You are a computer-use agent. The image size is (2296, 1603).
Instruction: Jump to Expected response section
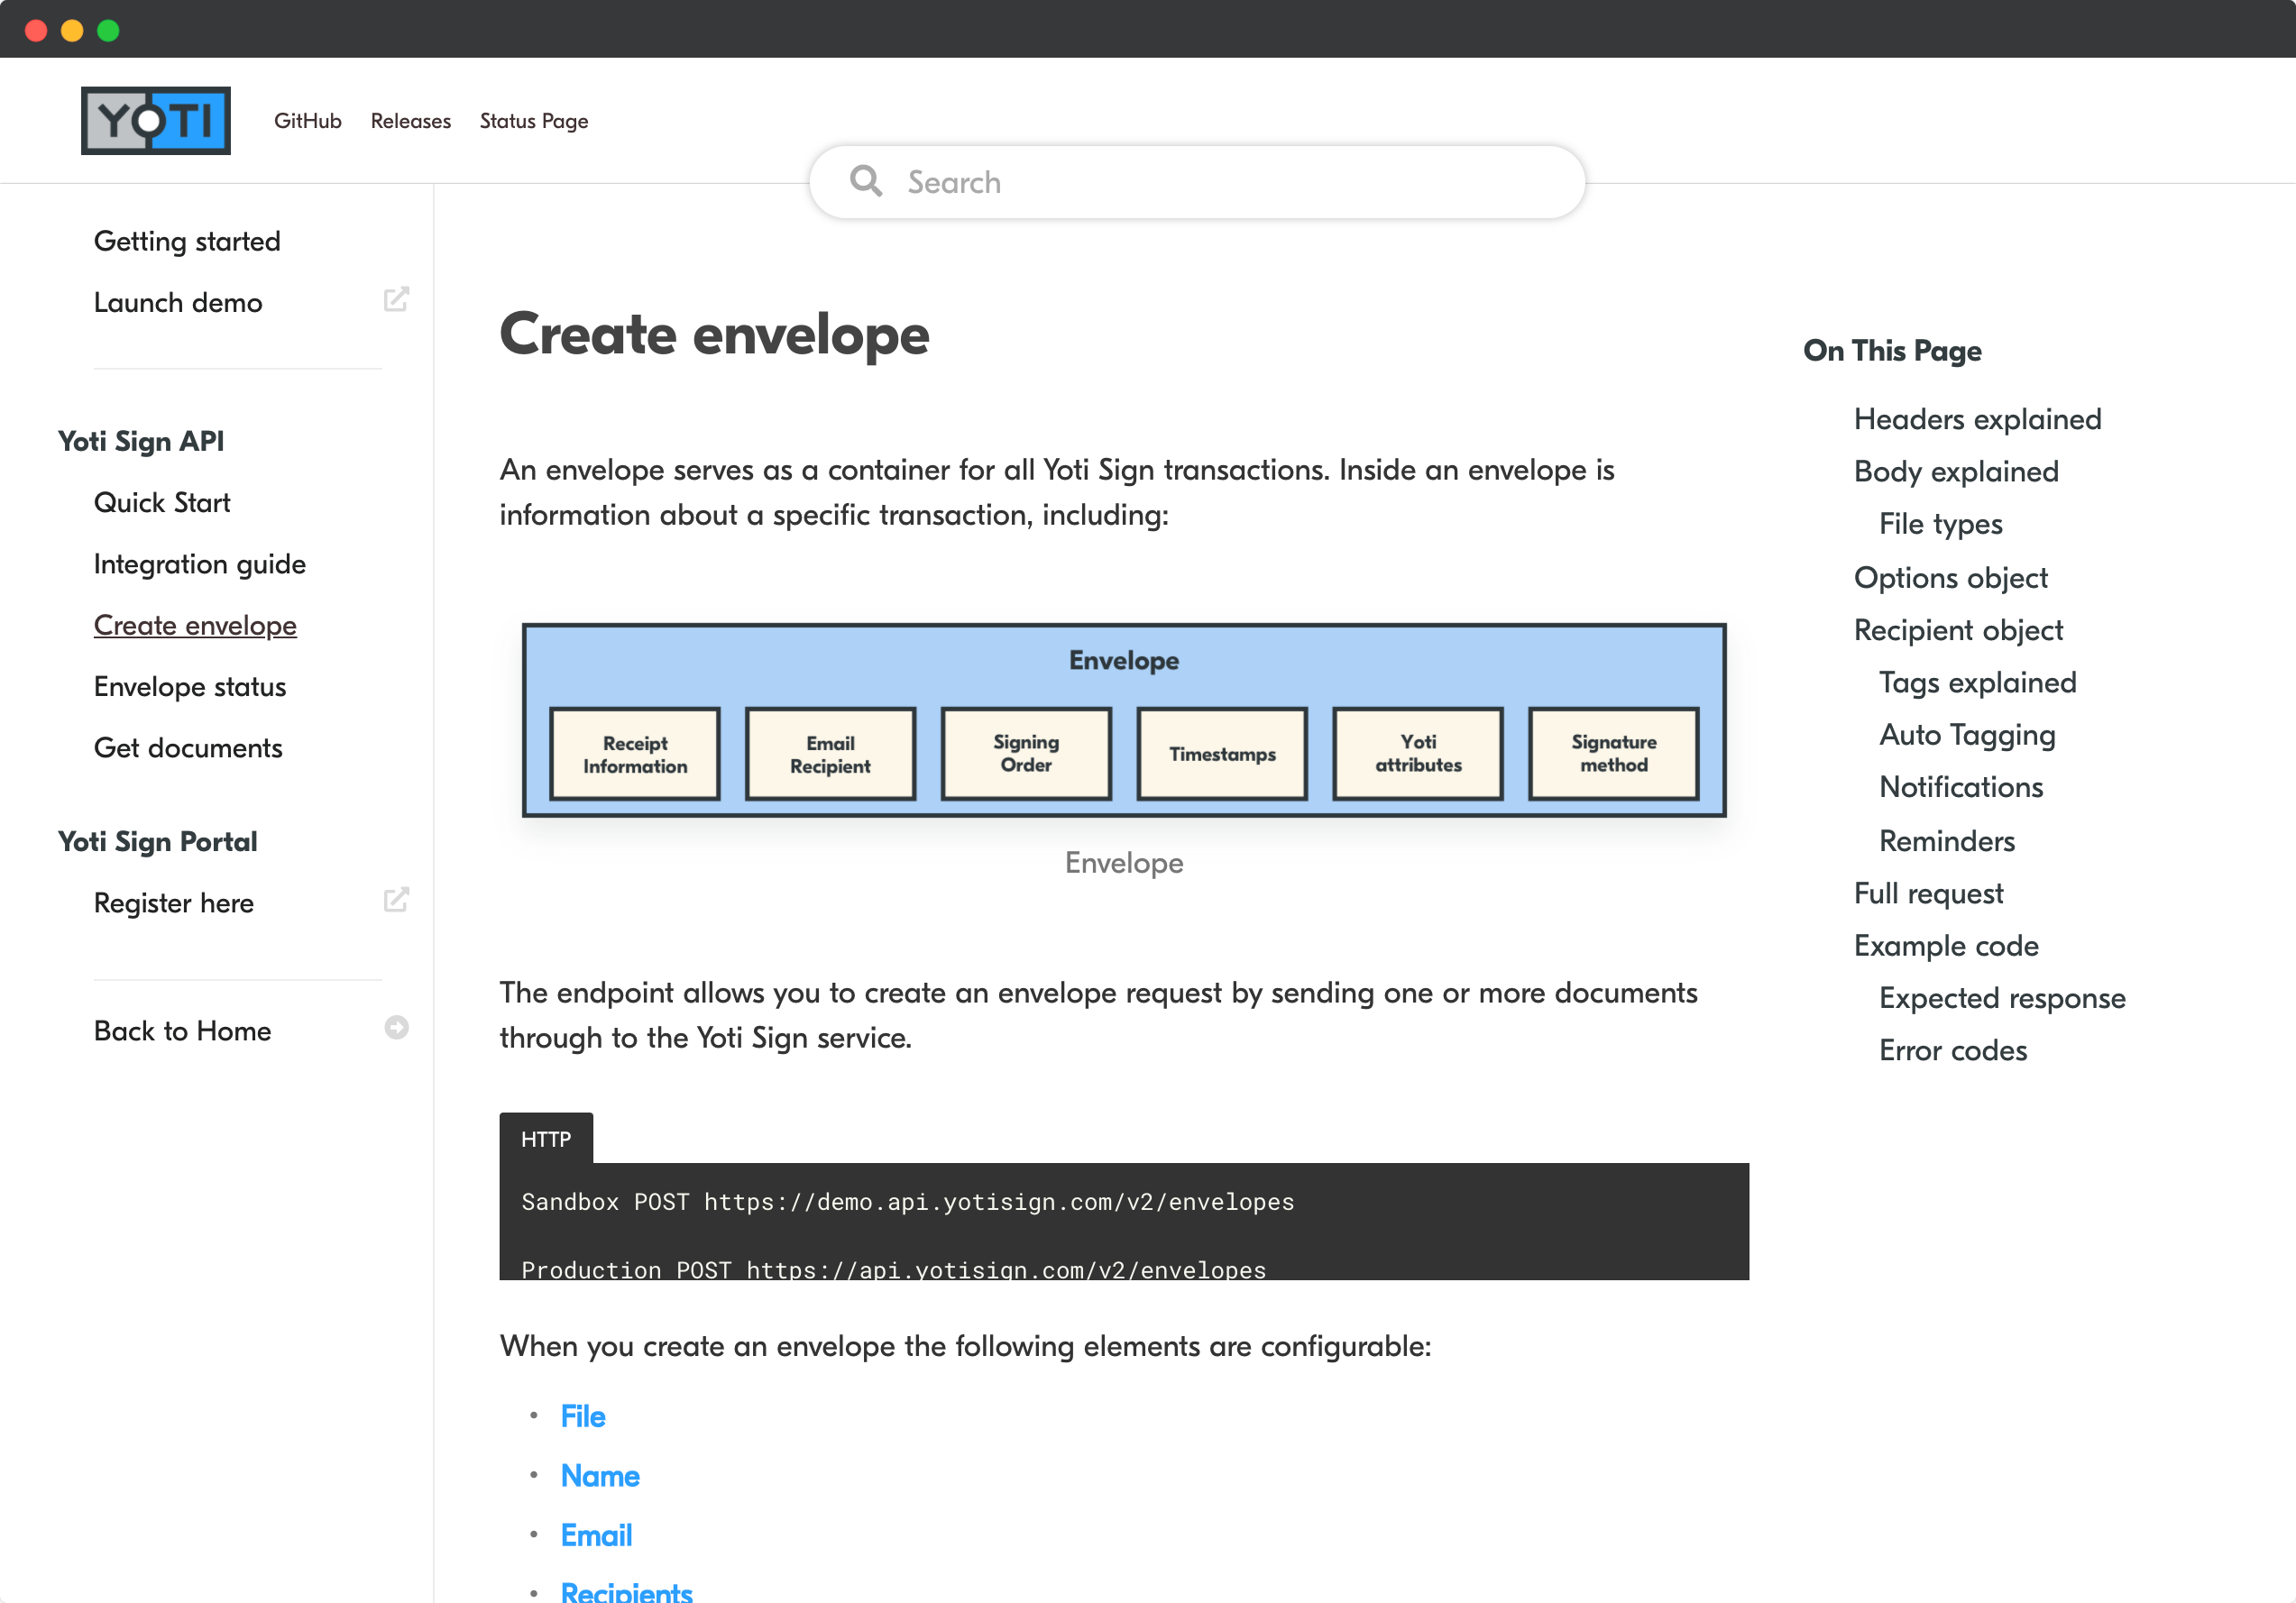click(2002, 998)
